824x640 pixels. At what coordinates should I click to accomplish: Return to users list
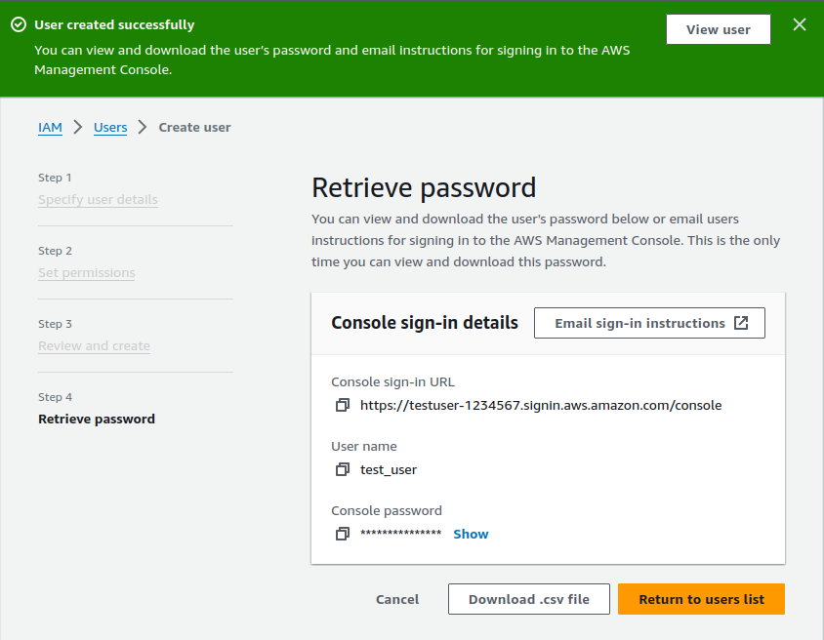[x=701, y=599]
